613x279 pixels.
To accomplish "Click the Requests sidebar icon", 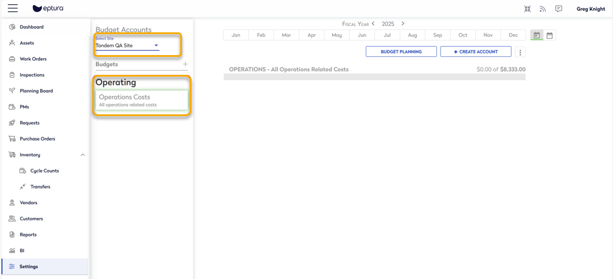I will tap(12, 123).
